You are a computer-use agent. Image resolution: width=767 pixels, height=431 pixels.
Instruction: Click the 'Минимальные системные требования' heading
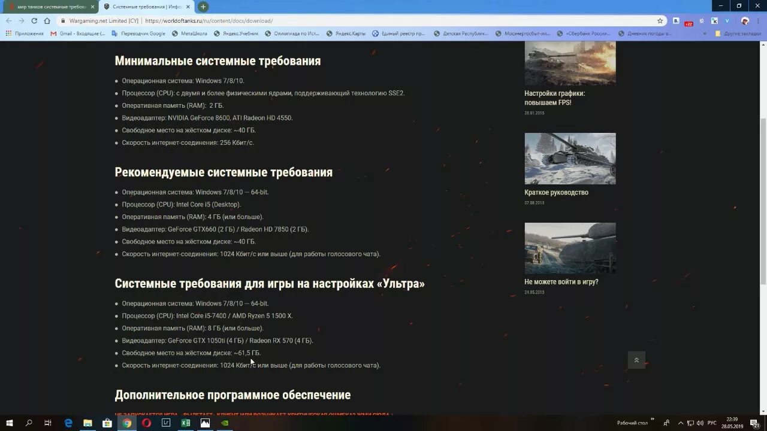click(x=218, y=61)
